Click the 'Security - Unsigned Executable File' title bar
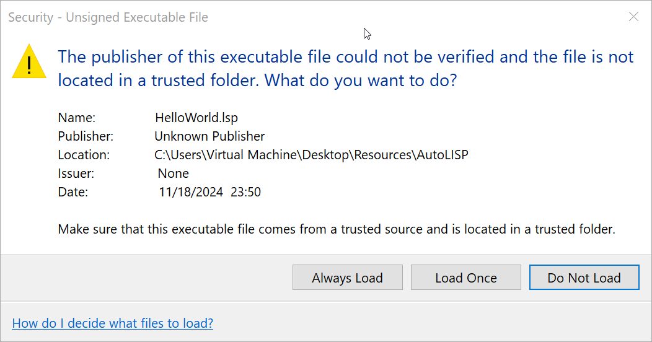The image size is (652, 342). click(x=108, y=17)
